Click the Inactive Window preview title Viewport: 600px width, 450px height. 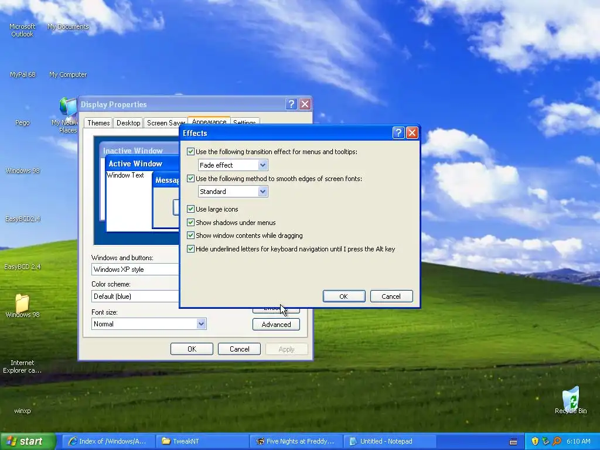133,151
